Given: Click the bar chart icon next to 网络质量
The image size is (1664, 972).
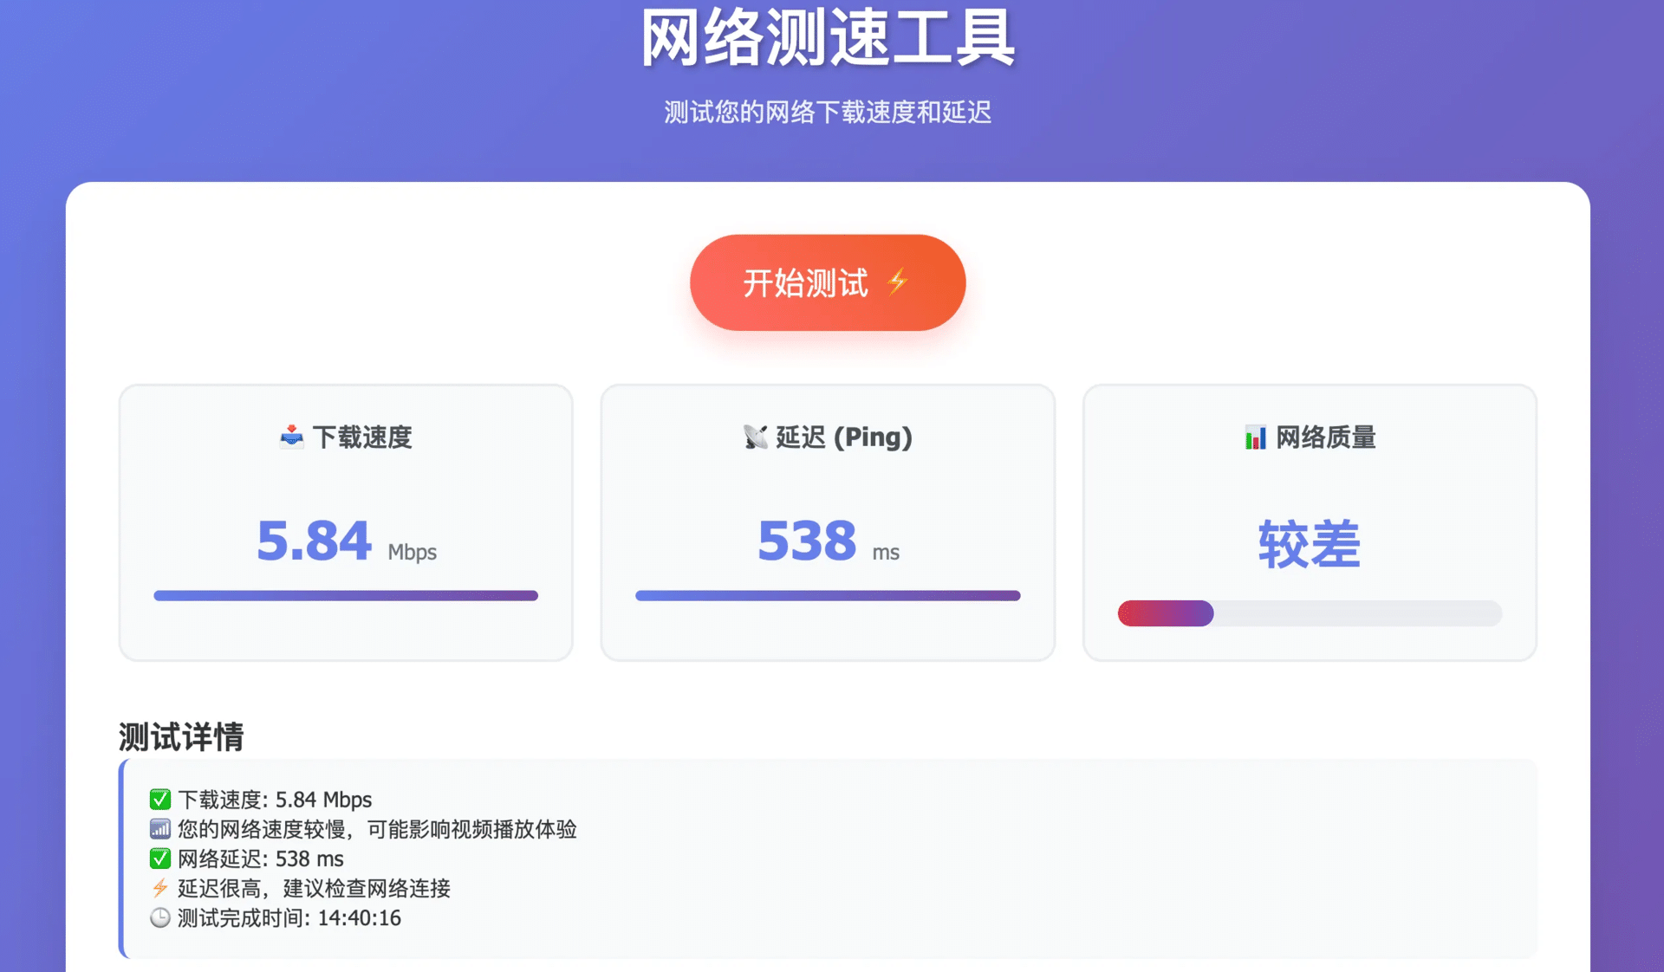Looking at the screenshot, I should pyautogui.click(x=1254, y=437).
